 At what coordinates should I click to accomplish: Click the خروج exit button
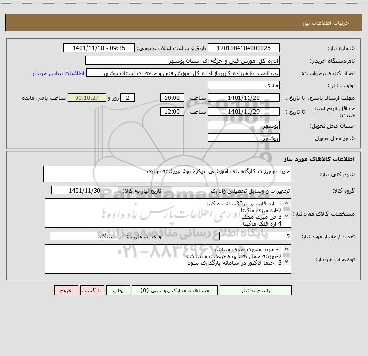66,290
